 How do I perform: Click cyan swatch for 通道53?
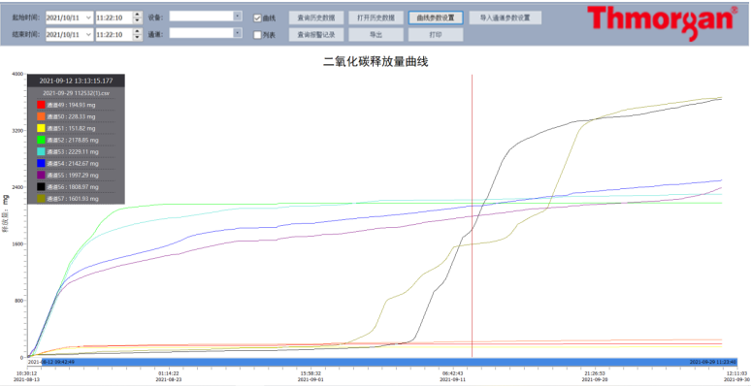click(41, 151)
